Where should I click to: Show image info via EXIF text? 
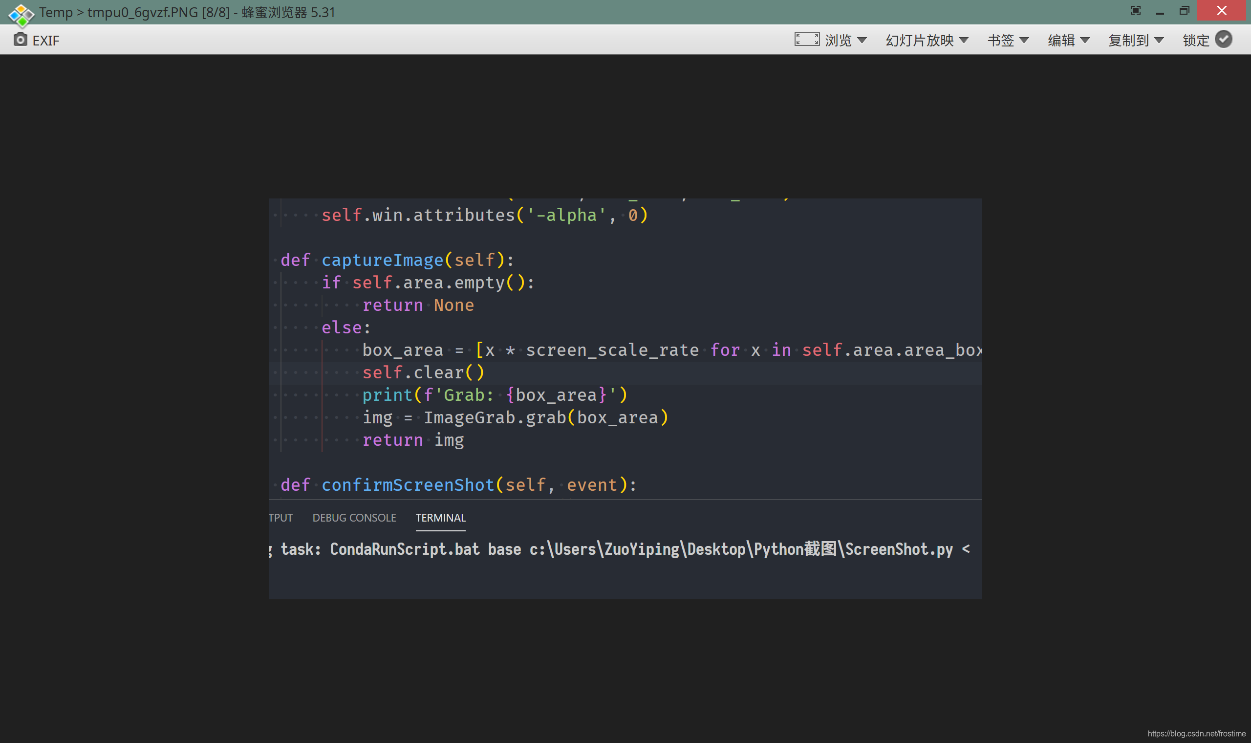coord(45,41)
